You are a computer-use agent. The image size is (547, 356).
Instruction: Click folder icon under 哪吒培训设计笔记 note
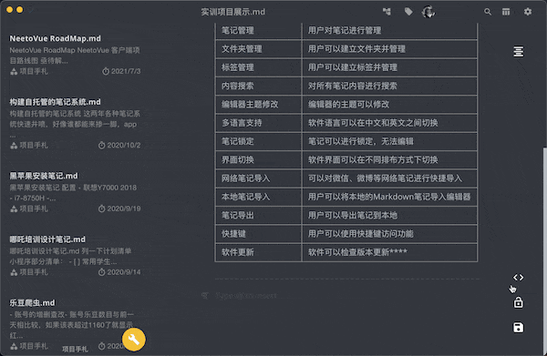tap(14, 272)
